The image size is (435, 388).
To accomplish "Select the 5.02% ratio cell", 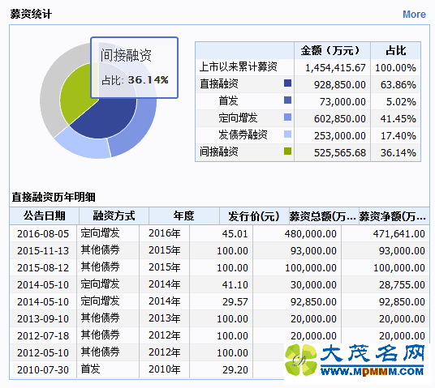I will click(401, 102).
